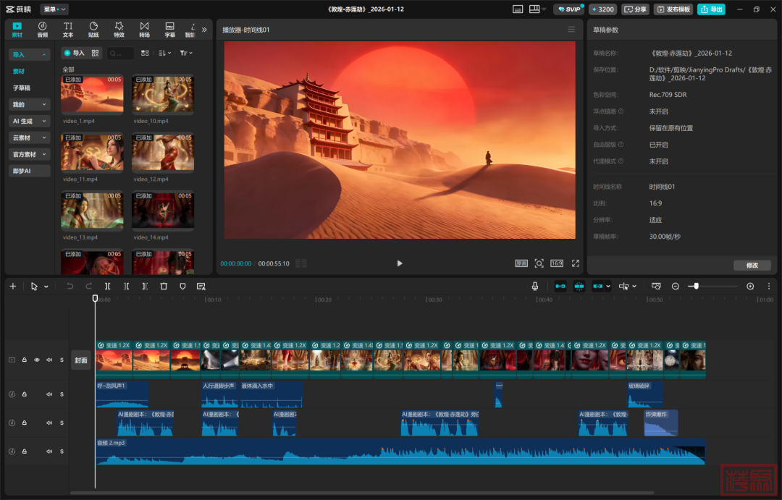Click the timeline zoom slider handle
782x500 pixels.
point(696,287)
